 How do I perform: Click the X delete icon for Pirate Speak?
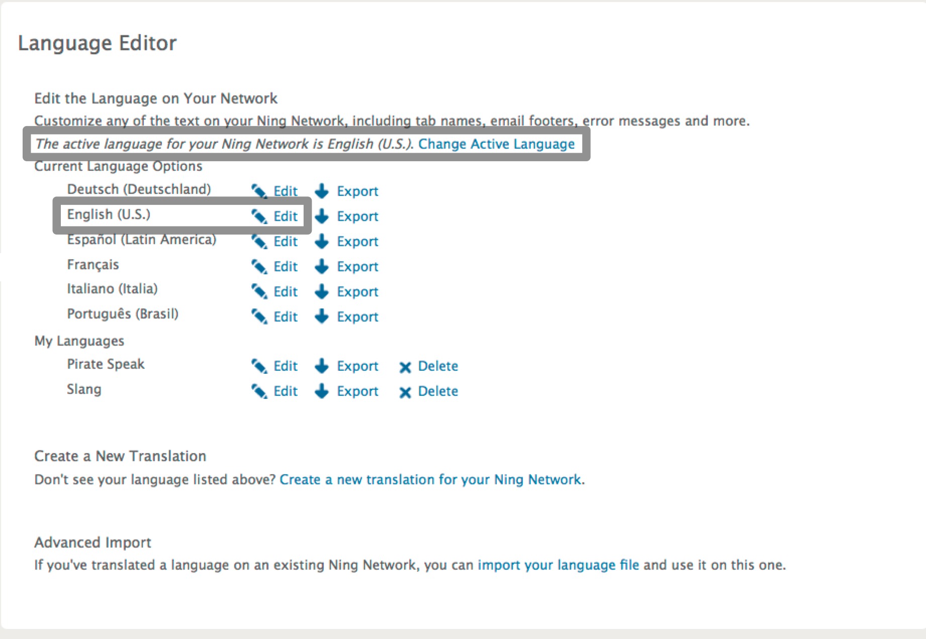(405, 367)
